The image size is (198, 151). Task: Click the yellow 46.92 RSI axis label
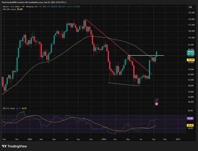point(190,125)
